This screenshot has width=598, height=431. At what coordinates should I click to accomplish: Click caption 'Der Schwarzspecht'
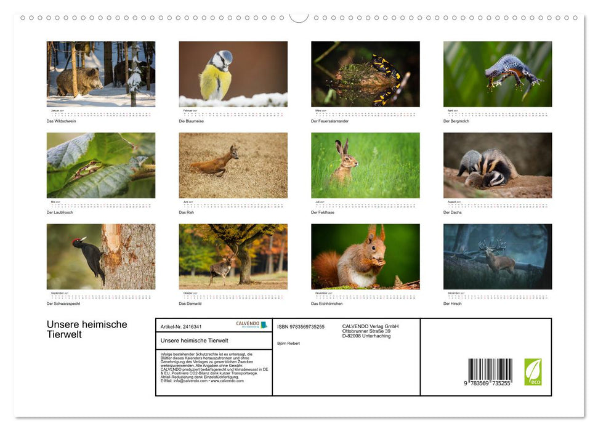tap(63, 304)
